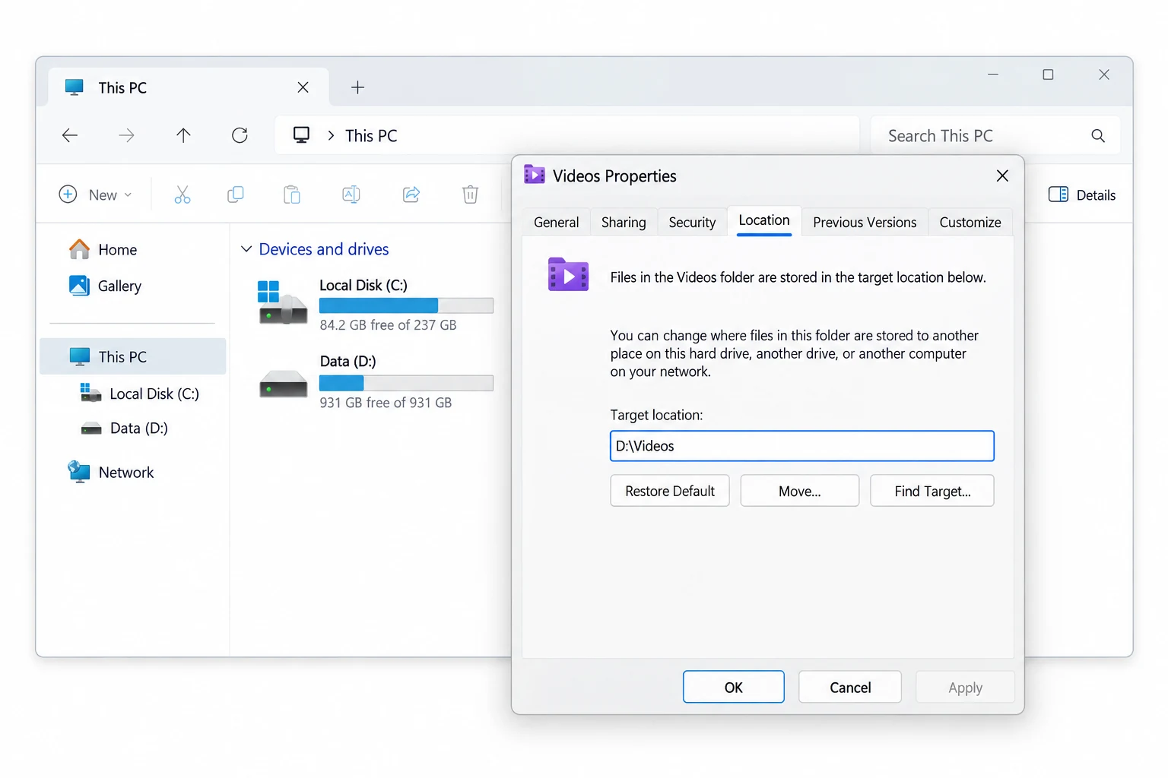Open the New dropdown menu

[x=96, y=194]
